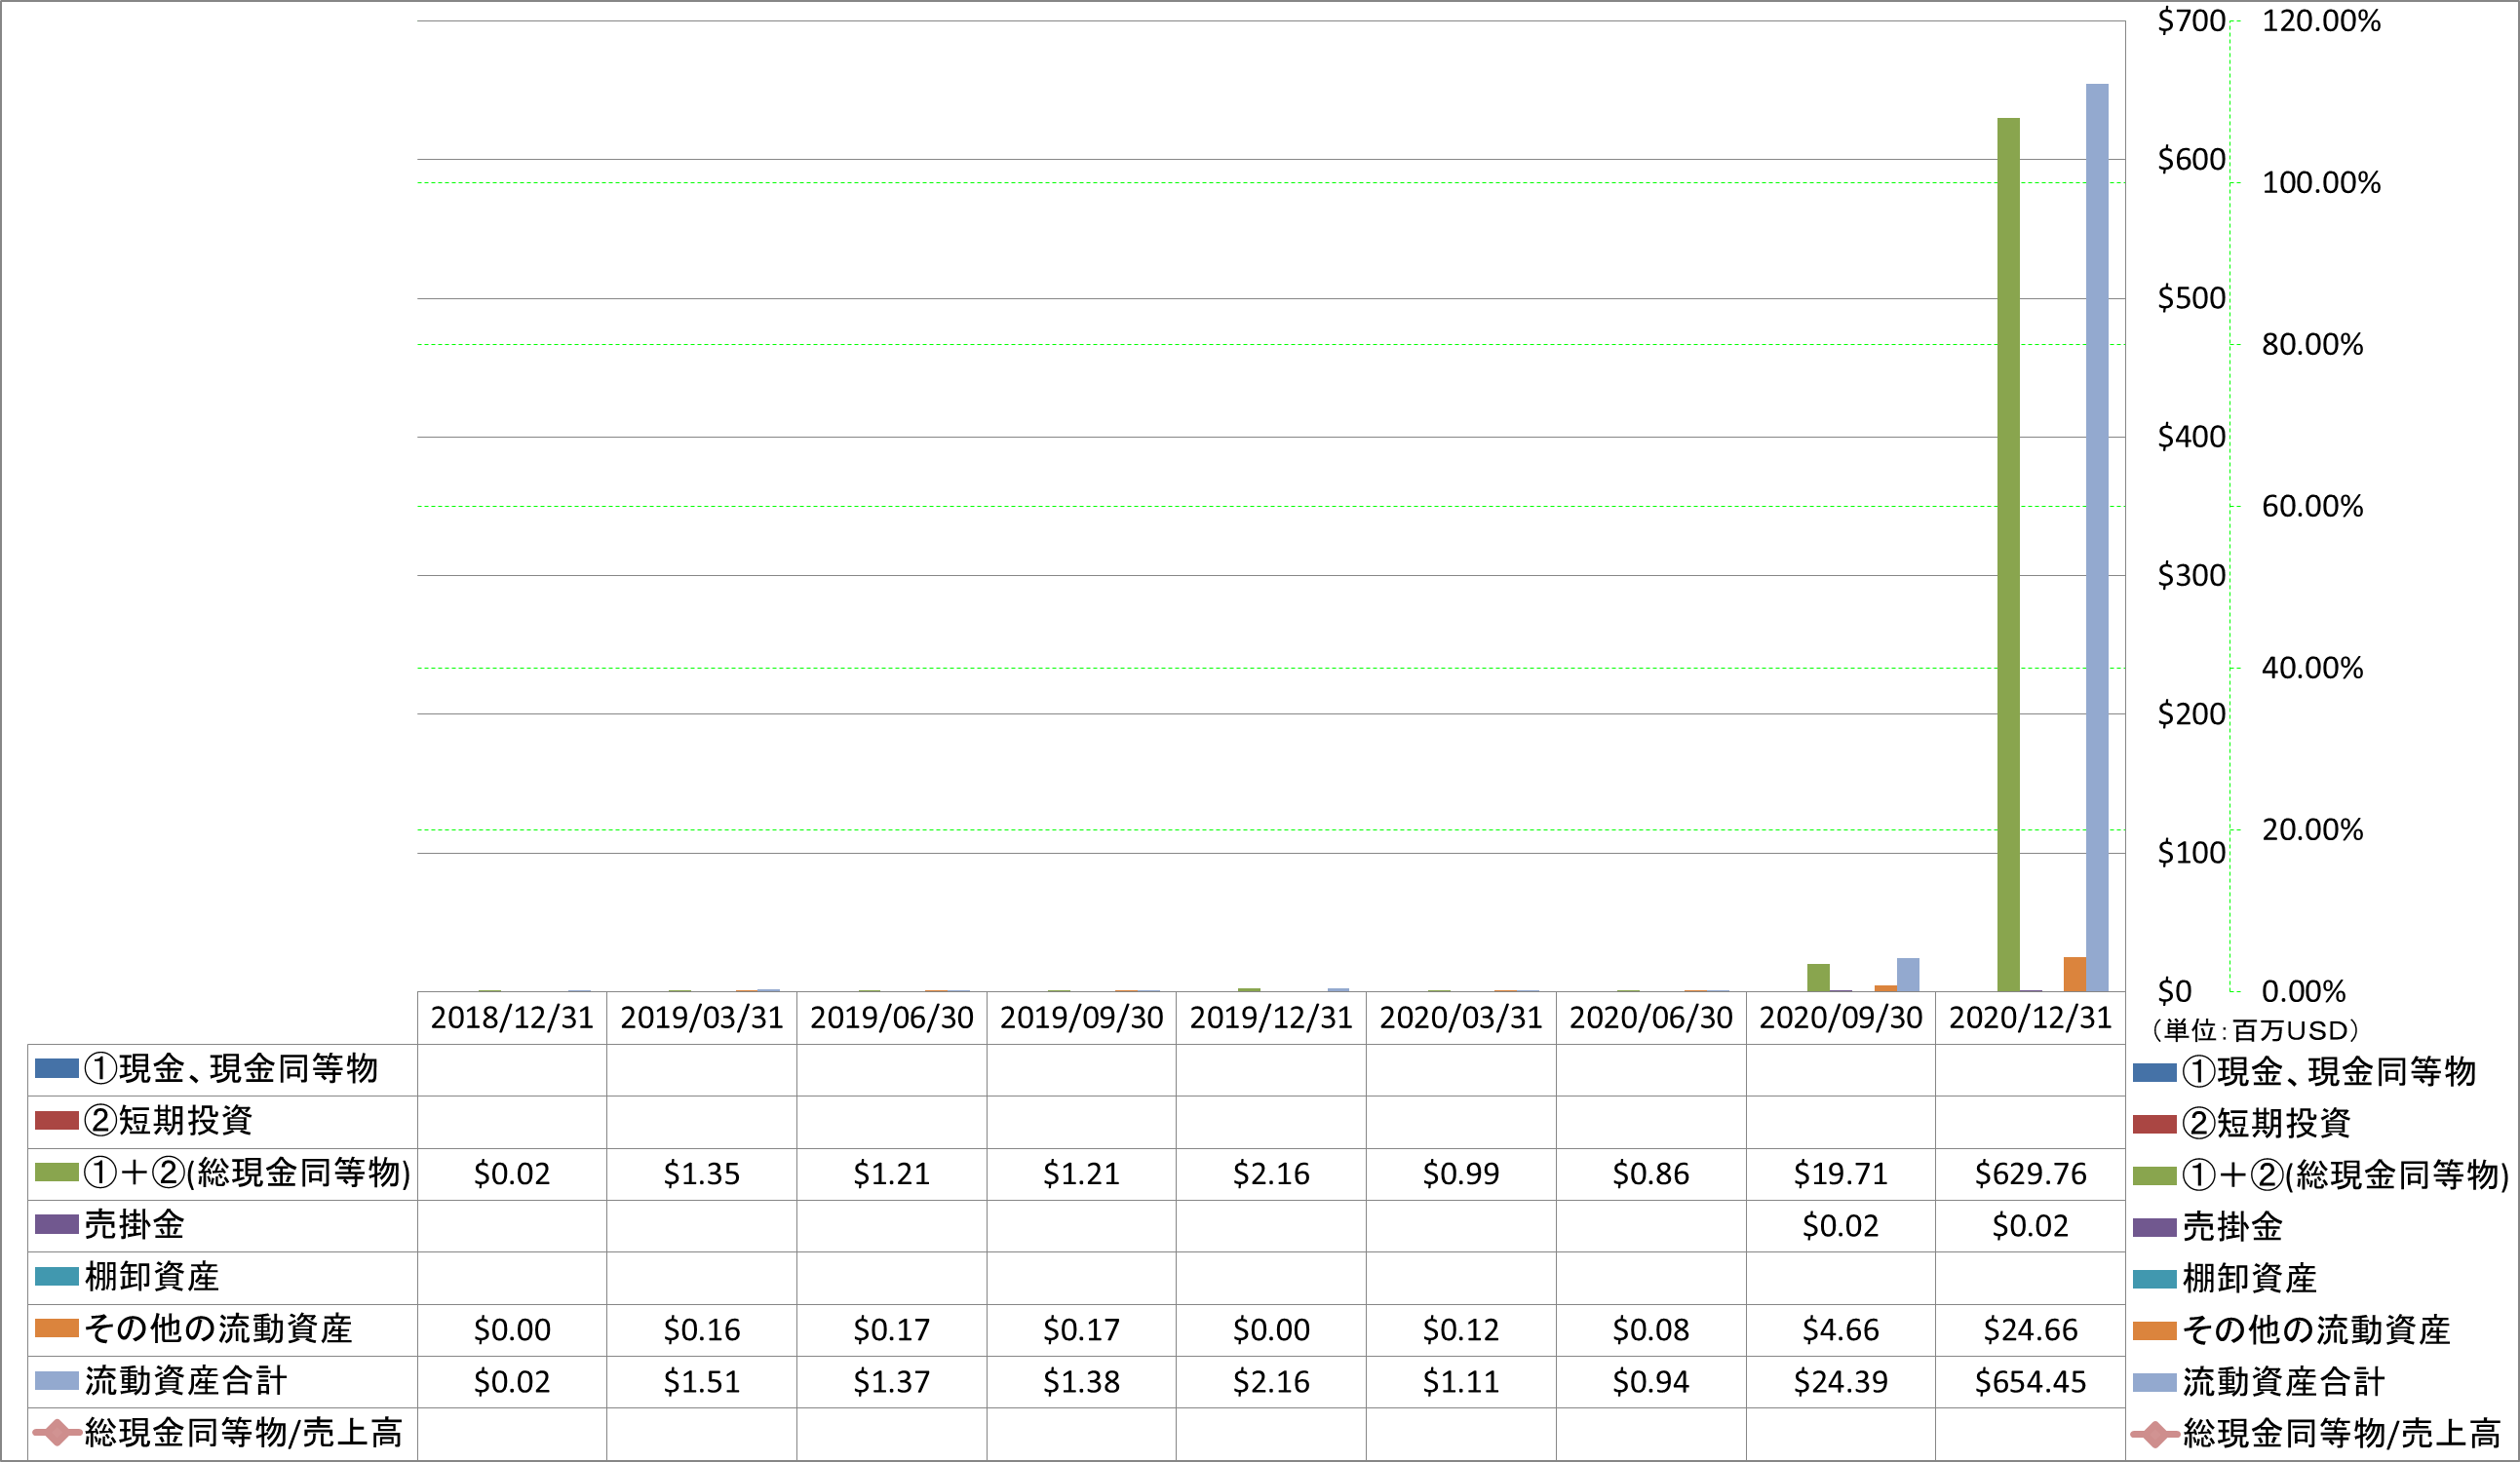Screen dimensions: 2520x1462
Task: Select the green bar for 2020/09/30
Action: (x=1818, y=977)
